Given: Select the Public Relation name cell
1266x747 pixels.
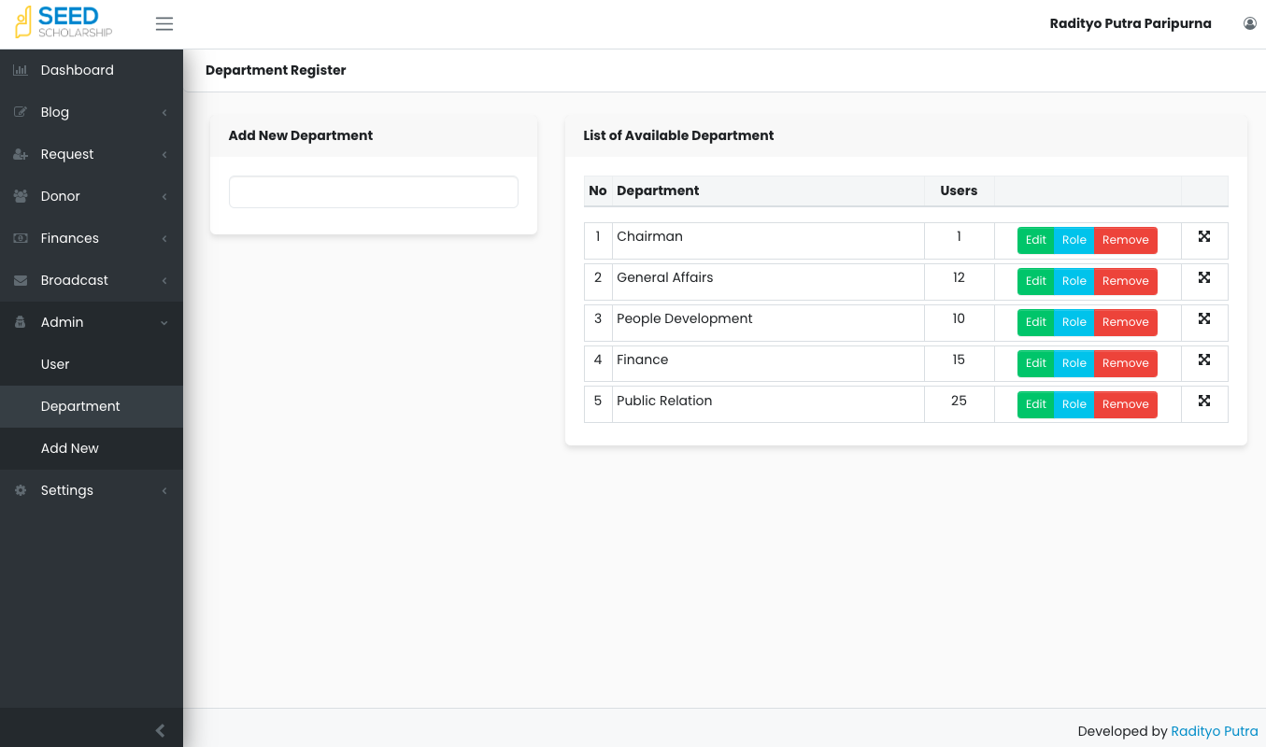Looking at the screenshot, I should pyautogui.click(x=768, y=404).
